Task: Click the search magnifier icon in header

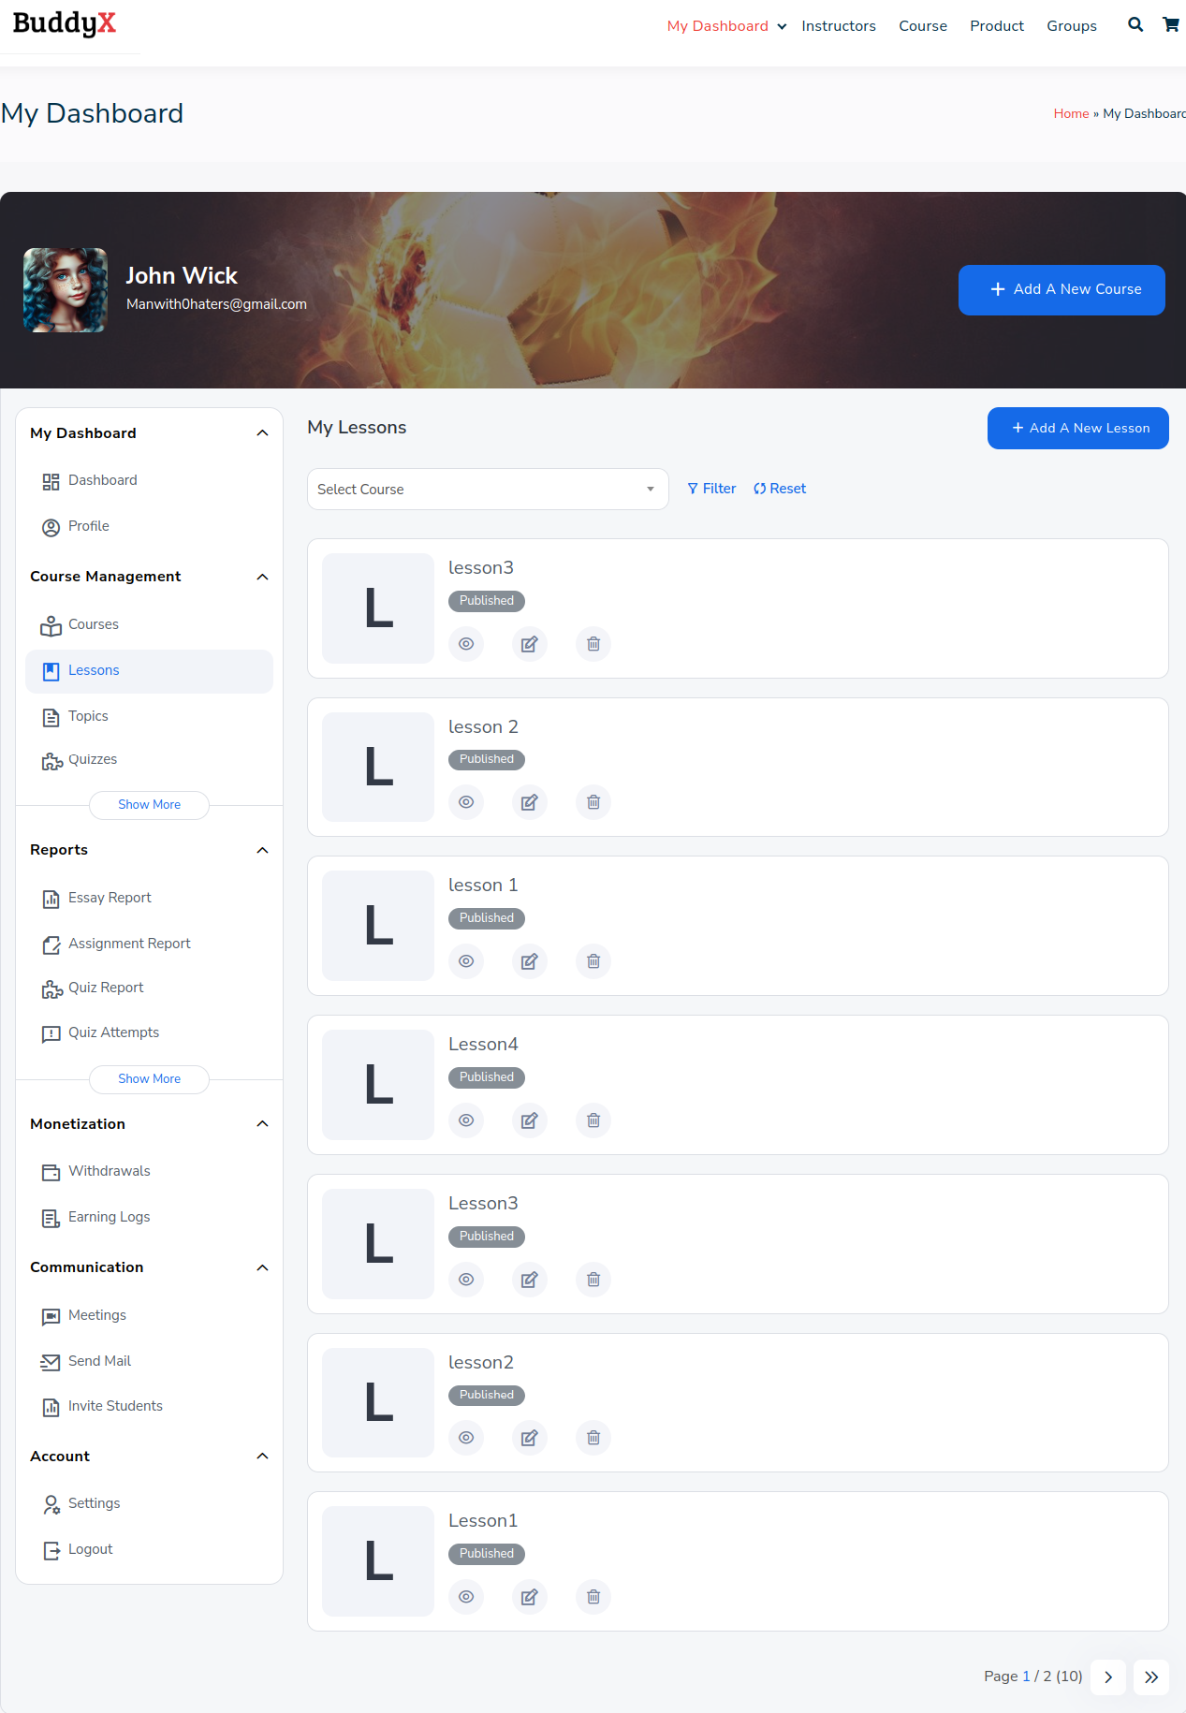Action: [1135, 25]
